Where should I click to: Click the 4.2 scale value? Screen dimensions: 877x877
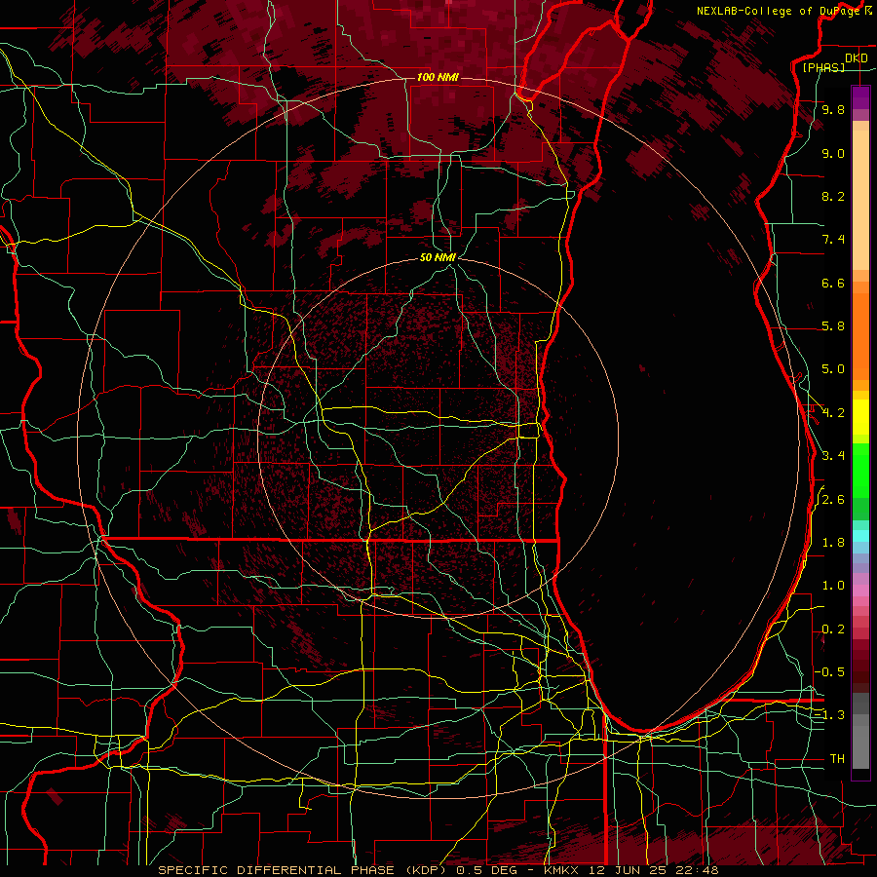click(833, 413)
